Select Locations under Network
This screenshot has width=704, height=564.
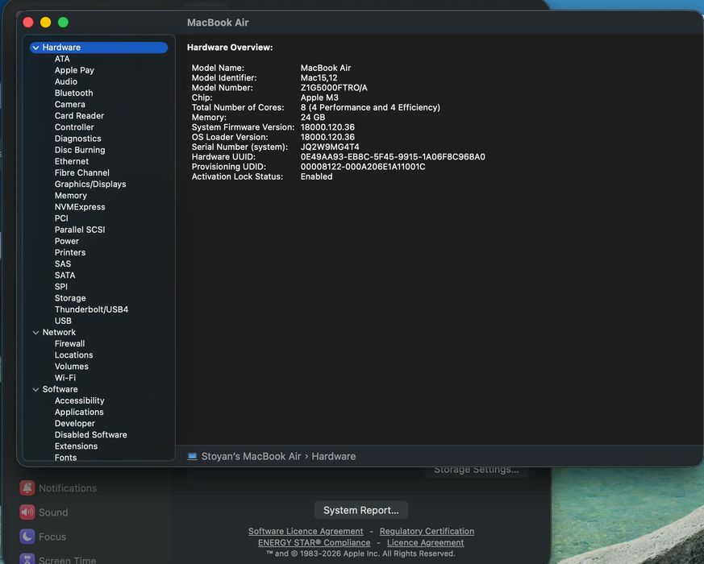74,355
